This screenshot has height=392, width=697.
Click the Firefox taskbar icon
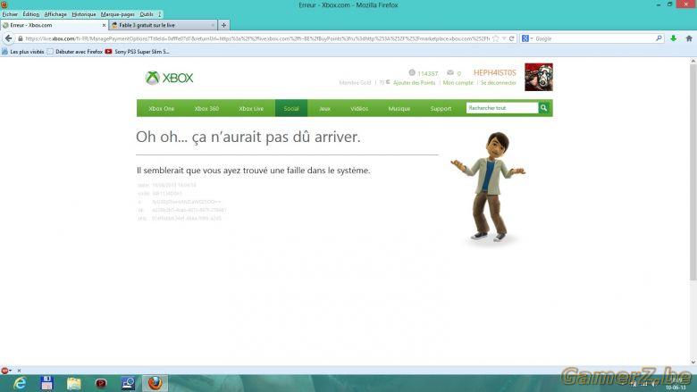click(155, 383)
